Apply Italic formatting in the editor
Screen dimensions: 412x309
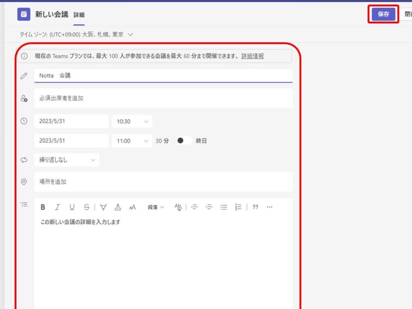pyautogui.click(x=58, y=207)
